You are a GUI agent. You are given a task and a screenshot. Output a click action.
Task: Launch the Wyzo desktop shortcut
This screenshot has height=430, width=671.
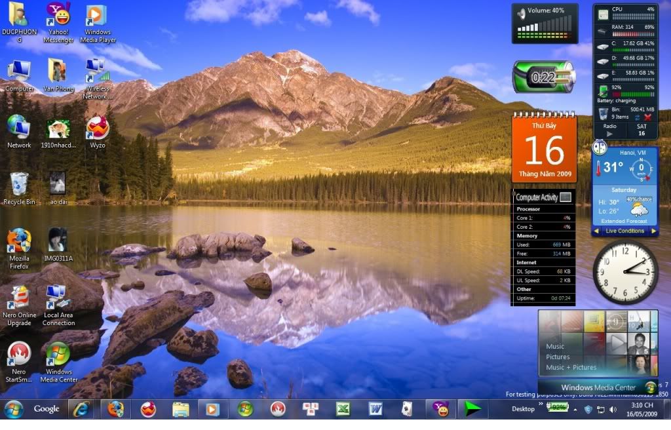point(98,132)
